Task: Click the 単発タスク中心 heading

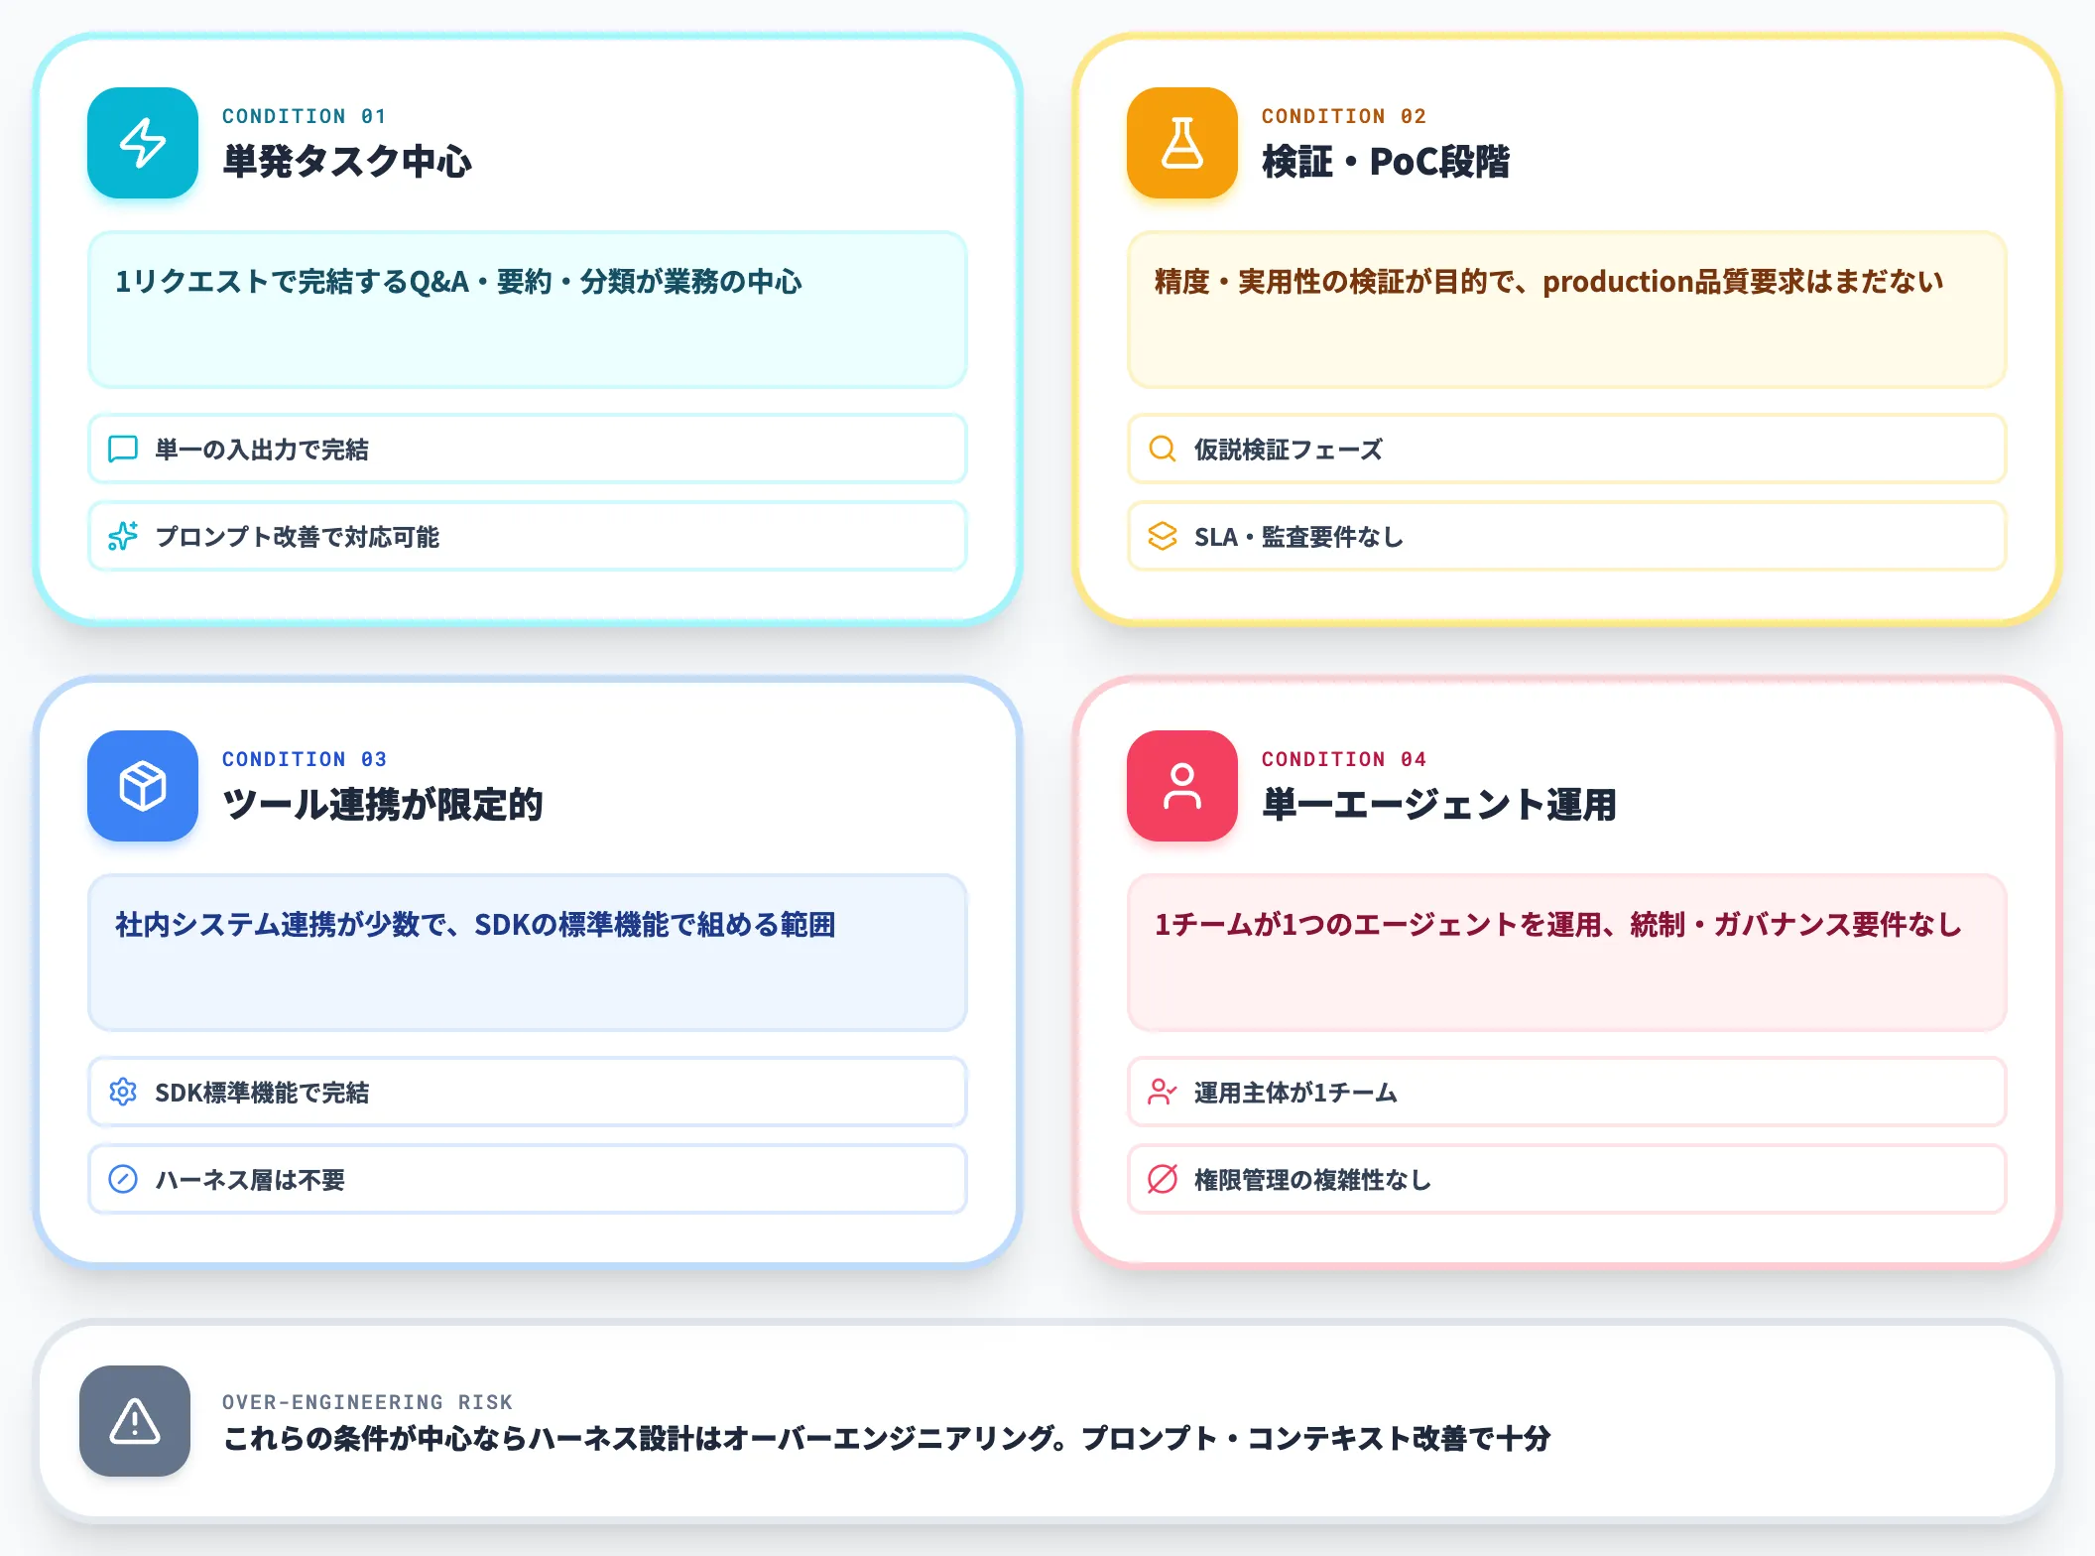Action: click(347, 162)
